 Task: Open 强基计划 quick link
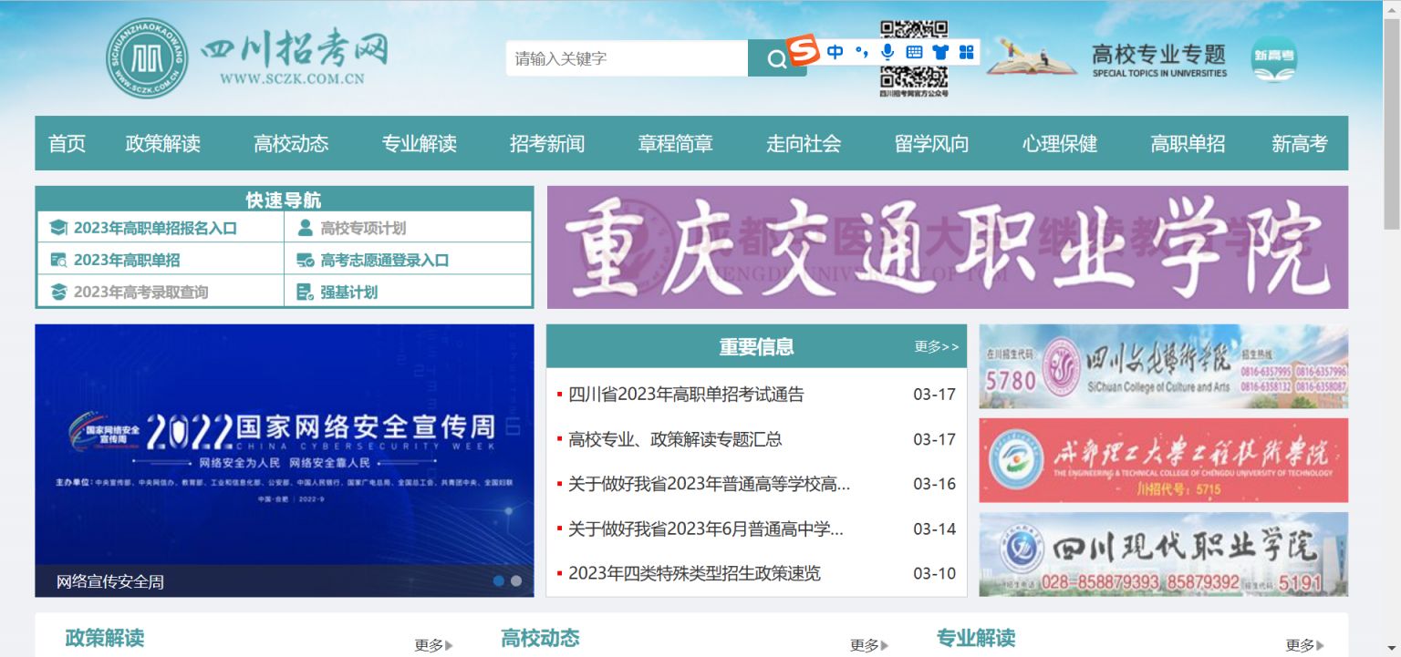pyautogui.click(x=348, y=292)
